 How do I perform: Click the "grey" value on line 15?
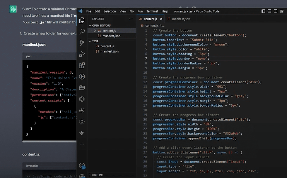tap(240, 96)
